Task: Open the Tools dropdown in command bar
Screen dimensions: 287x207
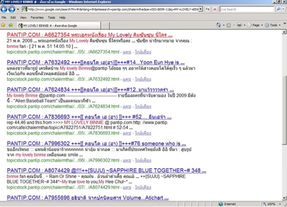Action: coord(272,25)
